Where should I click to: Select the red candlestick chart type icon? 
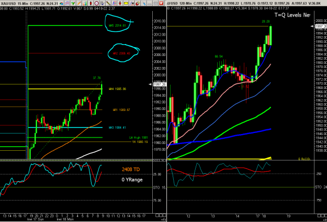point(91,3)
